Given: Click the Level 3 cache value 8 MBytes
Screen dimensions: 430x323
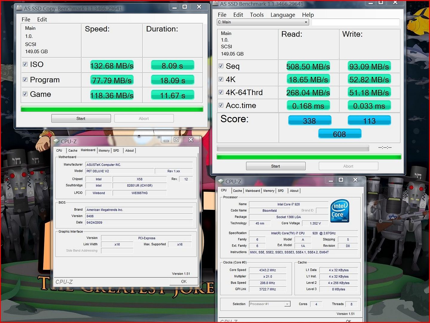Looking at the screenshot, I should [338, 289].
